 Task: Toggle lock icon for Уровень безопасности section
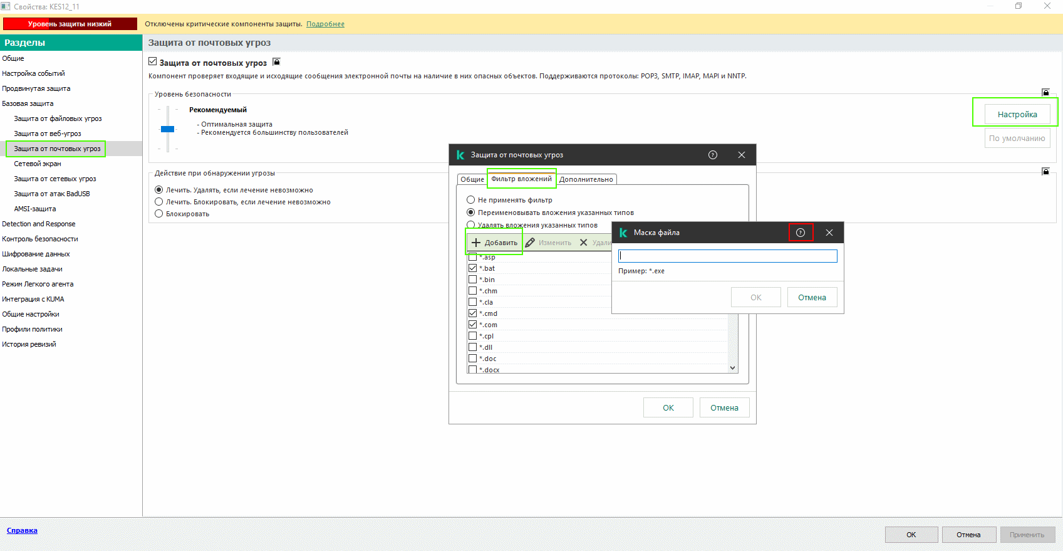click(x=1045, y=93)
